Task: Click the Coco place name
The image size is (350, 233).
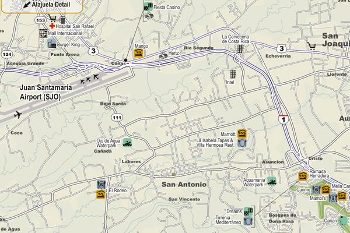Action: click(x=17, y=133)
